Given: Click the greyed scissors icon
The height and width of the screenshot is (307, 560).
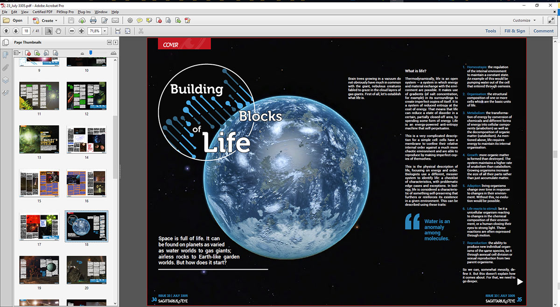Looking at the screenshot, I should click(x=141, y=31).
